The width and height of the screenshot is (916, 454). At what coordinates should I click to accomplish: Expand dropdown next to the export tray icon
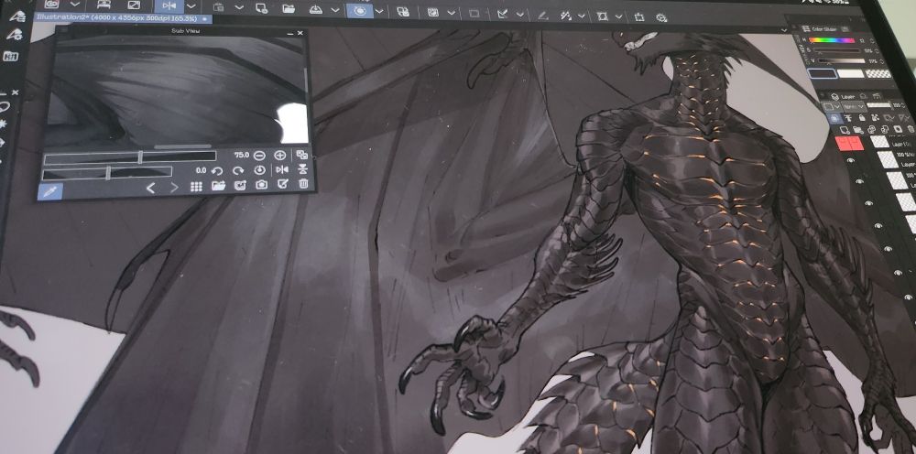(335, 10)
